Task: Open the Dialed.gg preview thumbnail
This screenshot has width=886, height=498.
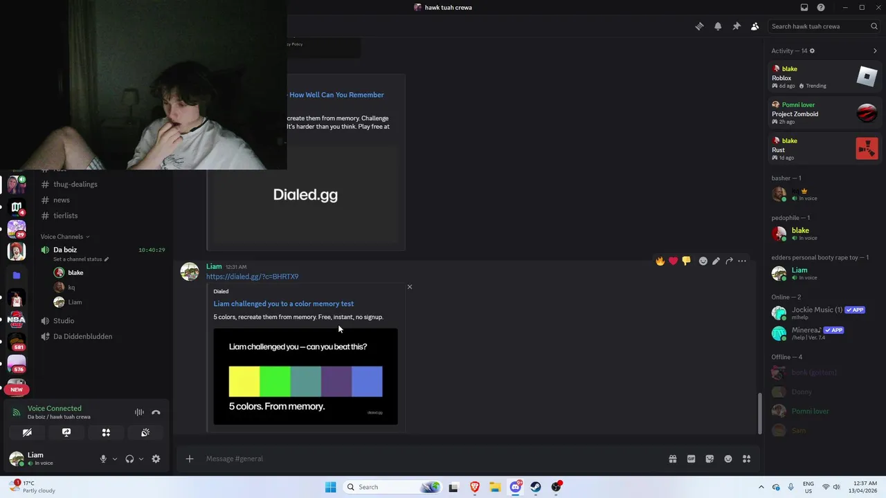Action: 305,194
